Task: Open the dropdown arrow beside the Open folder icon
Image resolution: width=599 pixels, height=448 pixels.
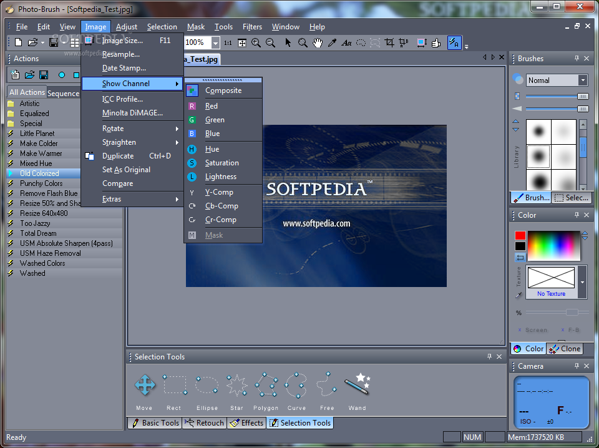Action: point(42,43)
